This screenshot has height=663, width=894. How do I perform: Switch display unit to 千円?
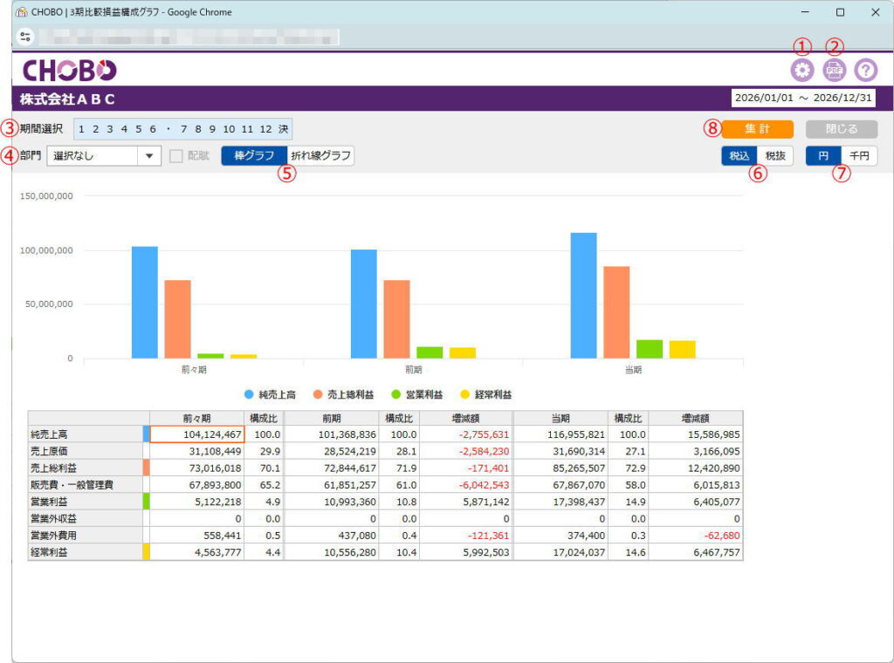point(859,155)
